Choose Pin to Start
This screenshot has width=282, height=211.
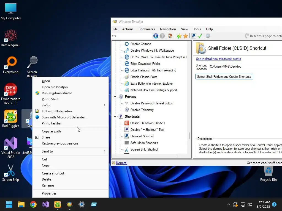tap(70, 99)
